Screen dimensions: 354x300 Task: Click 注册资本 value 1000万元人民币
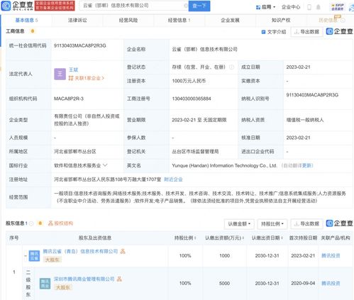pyautogui.click(x=189, y=81)
